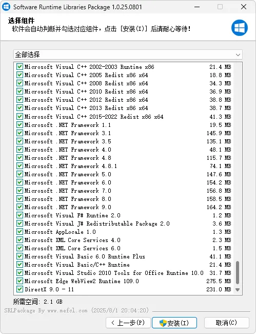Go back with the 上一步(P) button
Screen dimensions: 256x334
tap(128, 323)
